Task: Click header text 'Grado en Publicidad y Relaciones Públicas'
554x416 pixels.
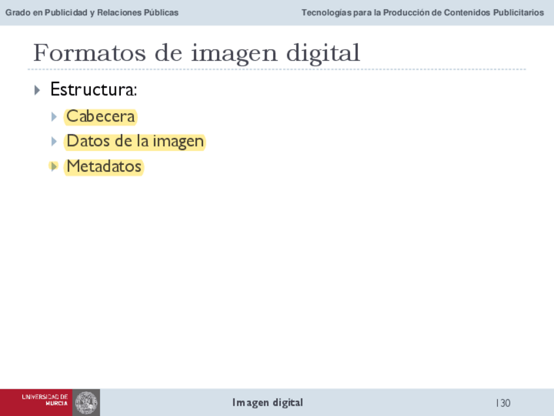Action: [x=92, y=12]
